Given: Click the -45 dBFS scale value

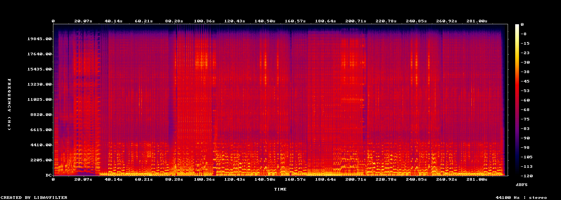Looking at the screenshot, I should [525, 81].
